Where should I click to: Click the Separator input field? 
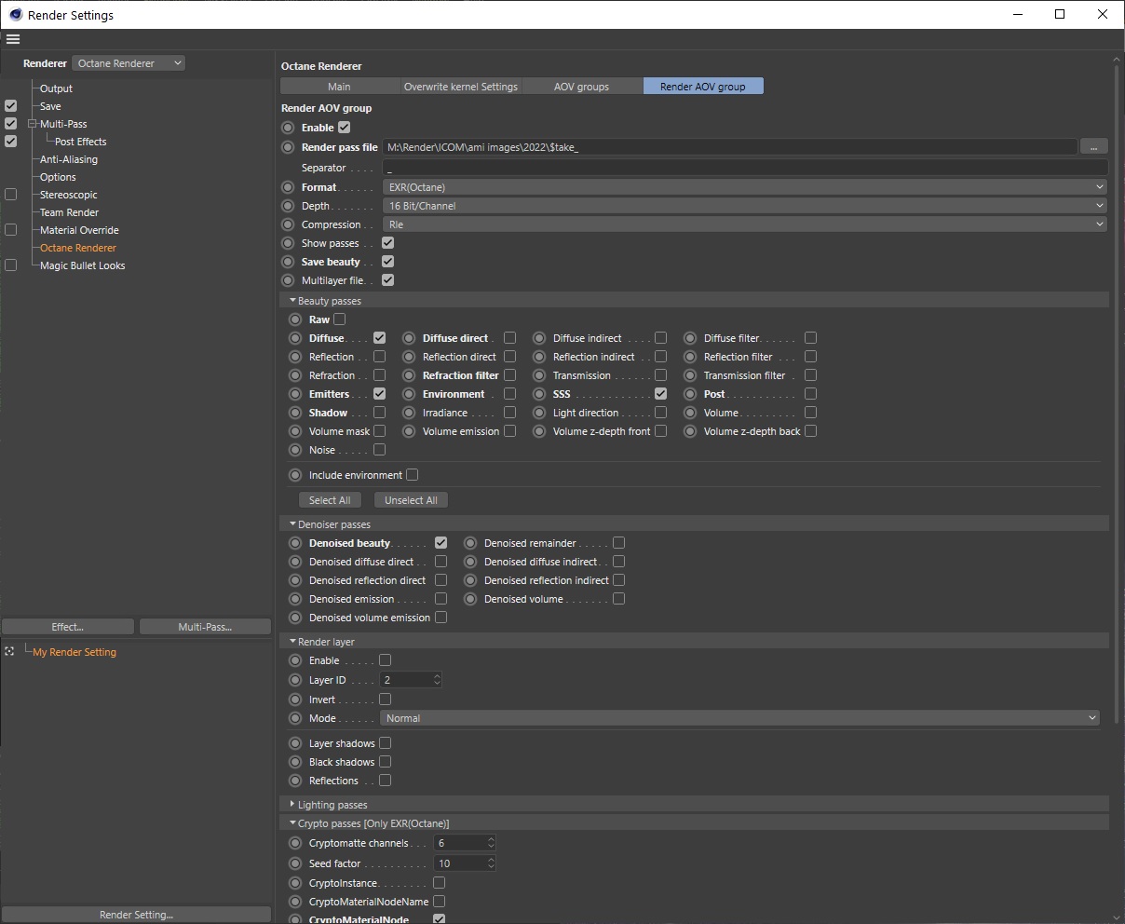[x=745, y=168]
